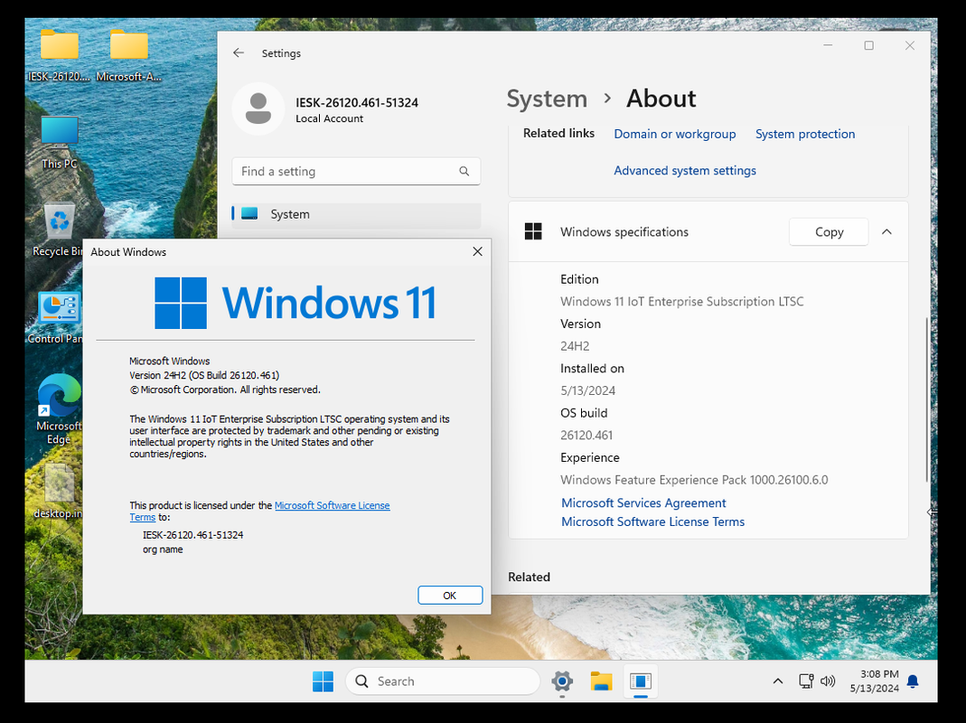Click the OS build value '26120.461'
Viewport: 966px width, 723px height.
point(586,436)
